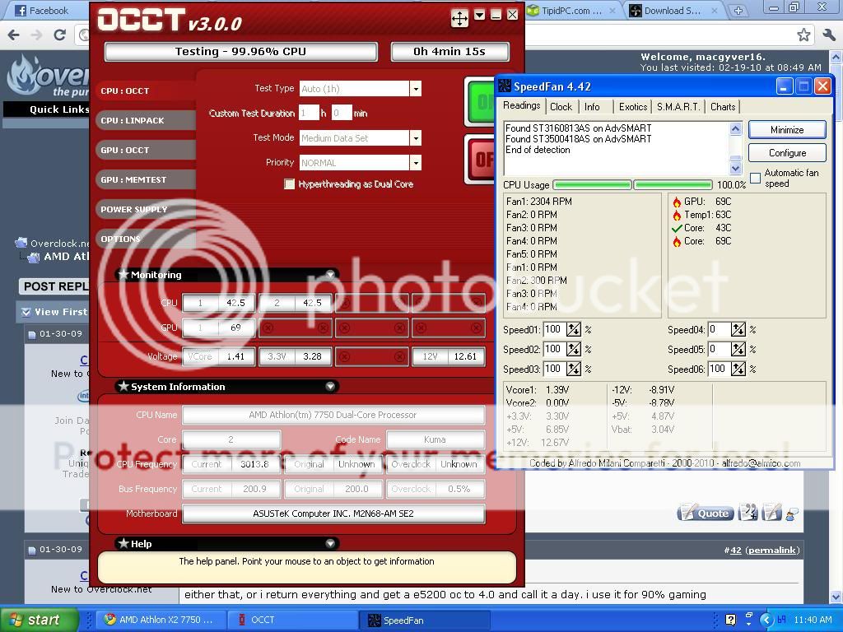Click SpeedFan's Minimize button
The image size is (843, 632).
click(x=786, y=129)
